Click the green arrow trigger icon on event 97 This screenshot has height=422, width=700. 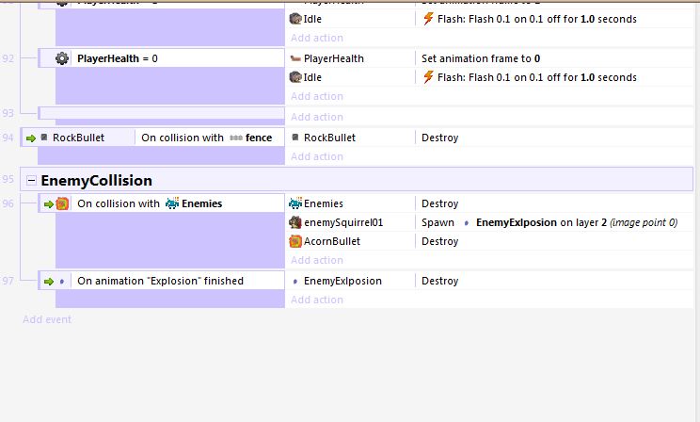[x=47, y=281]
